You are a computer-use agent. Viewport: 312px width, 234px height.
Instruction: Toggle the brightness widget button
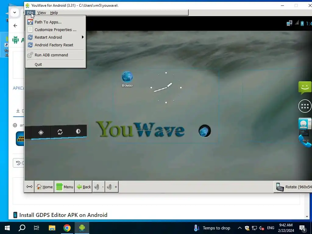point(78,131)
